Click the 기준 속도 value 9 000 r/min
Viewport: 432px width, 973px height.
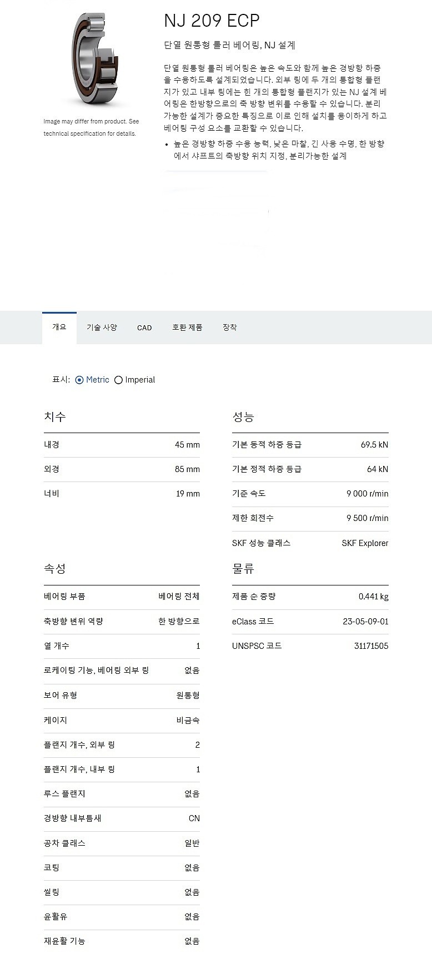click(368, 494)
